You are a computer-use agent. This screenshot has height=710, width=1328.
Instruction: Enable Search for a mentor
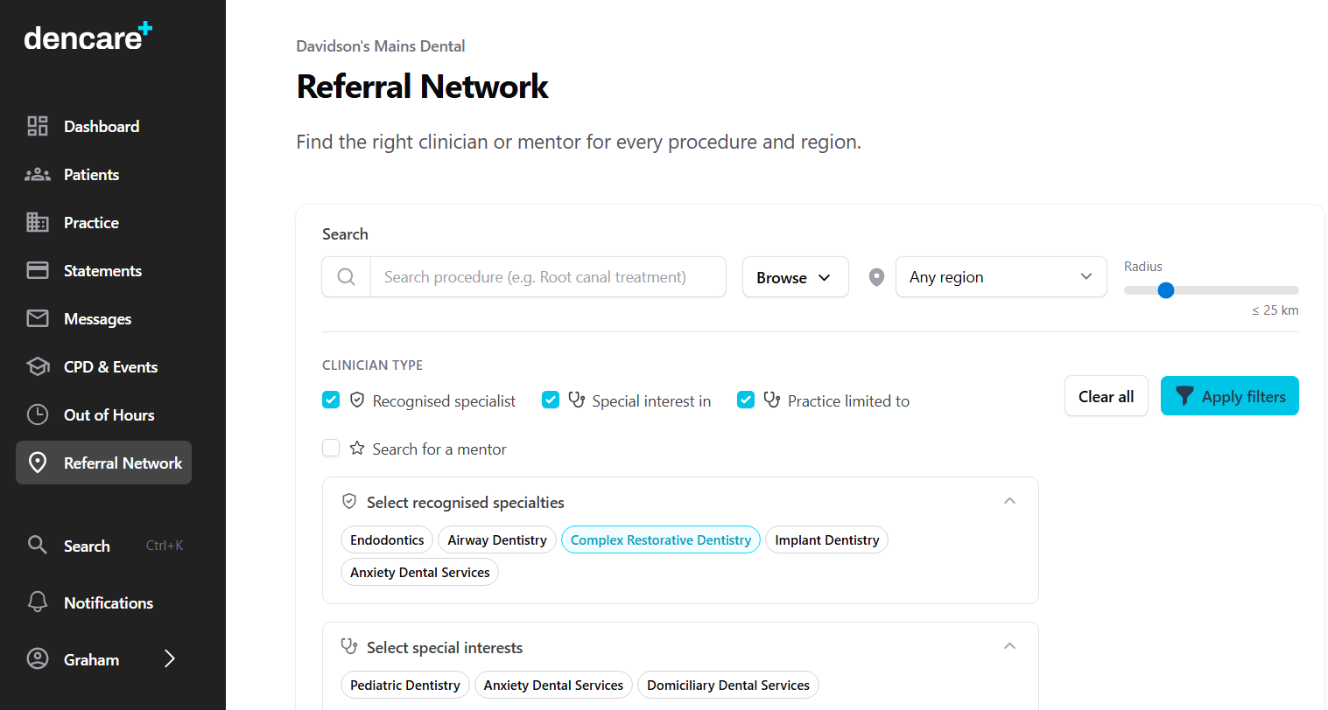331,448
